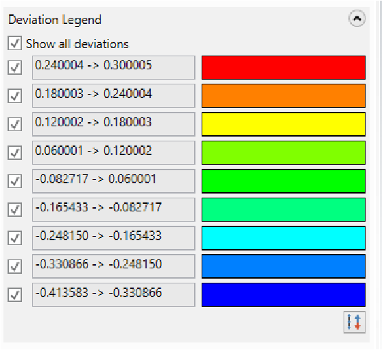Click the -0.165433 -> -0.082717 range field

coord(114,209)
